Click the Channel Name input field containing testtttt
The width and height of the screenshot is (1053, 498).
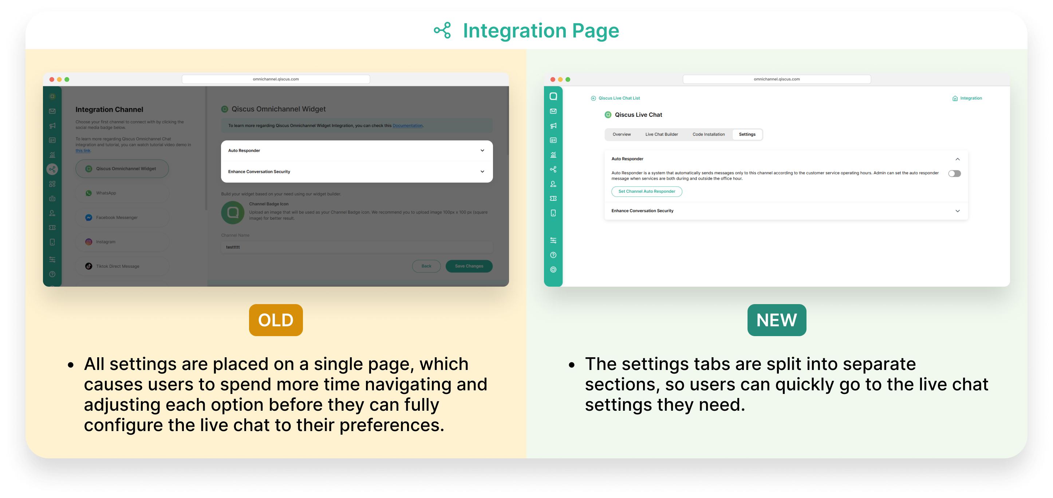pyautogui.click(x=356, y=247)
